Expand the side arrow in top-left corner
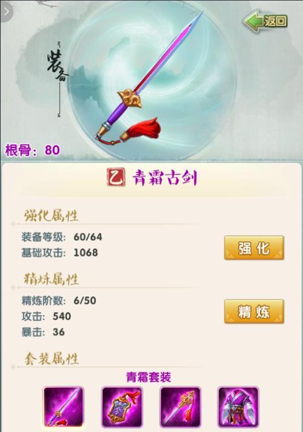This screenshot has width=303, height=432. (x=6, y=12)
